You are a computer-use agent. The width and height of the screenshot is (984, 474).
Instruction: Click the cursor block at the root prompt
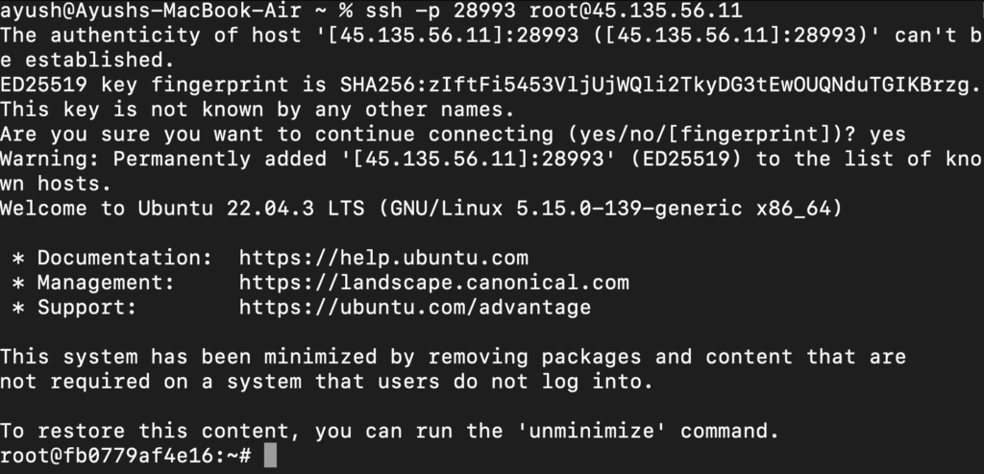270,455
